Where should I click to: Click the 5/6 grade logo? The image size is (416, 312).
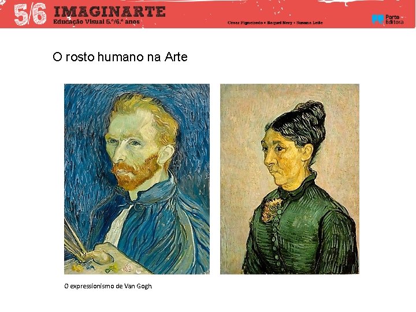[x=30, y=14]
